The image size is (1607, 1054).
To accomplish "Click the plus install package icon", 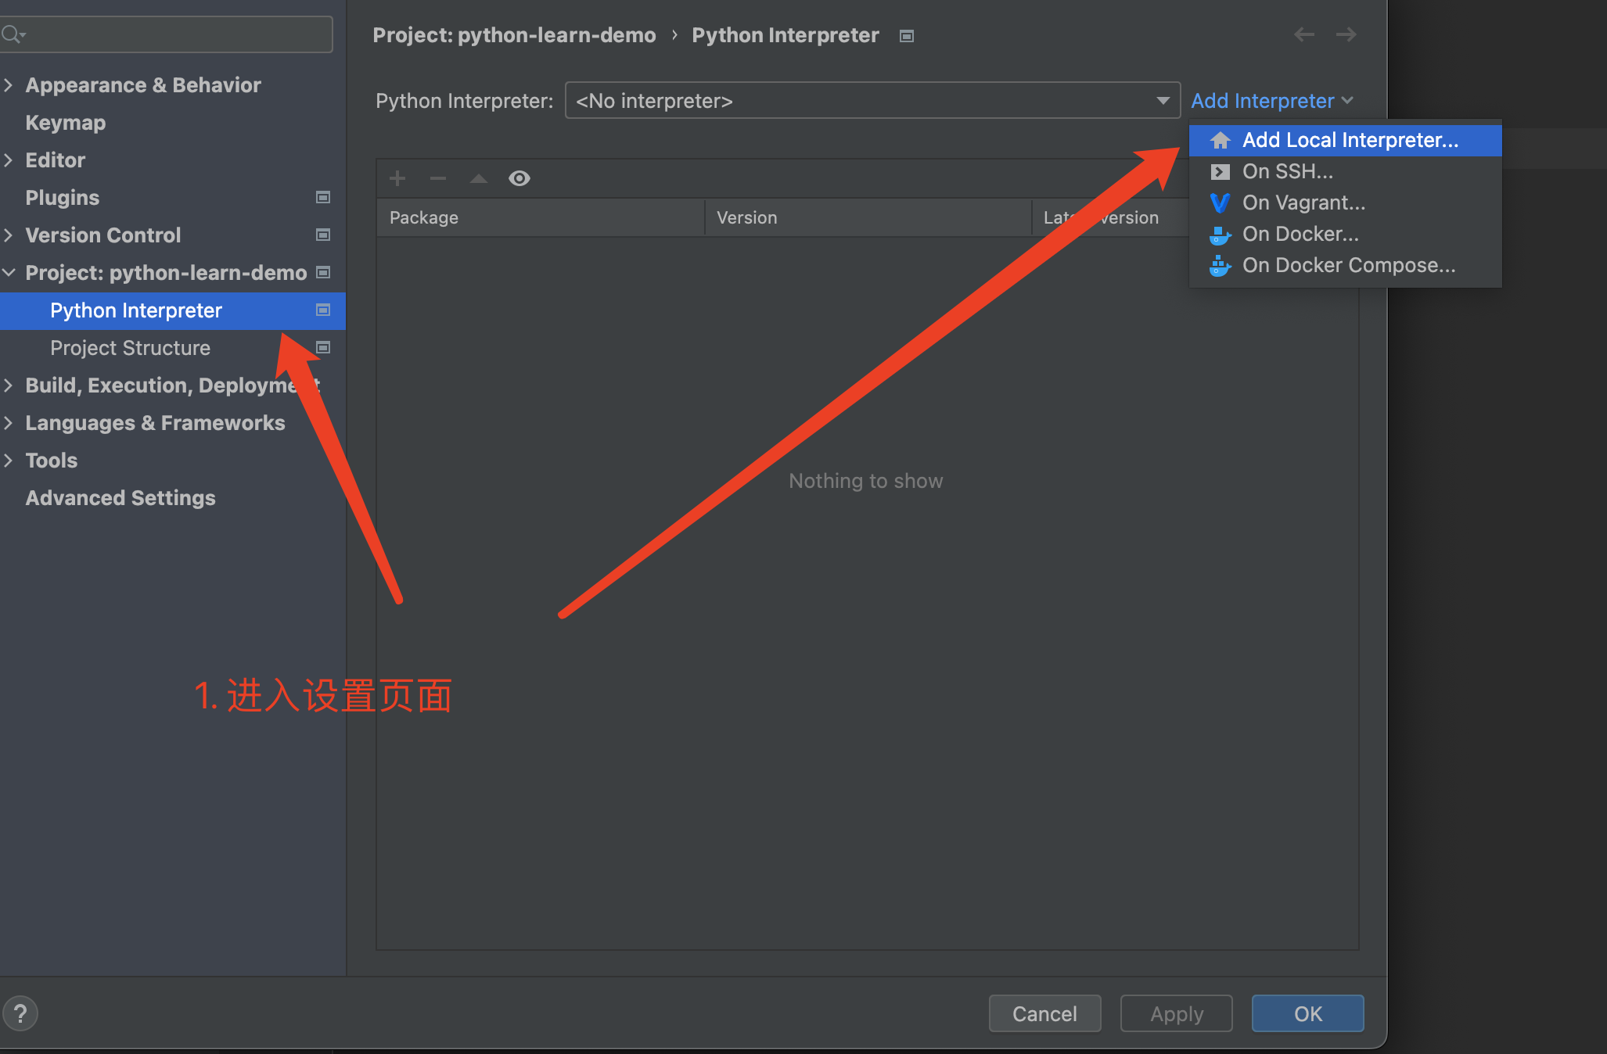I will pos(397,178).
